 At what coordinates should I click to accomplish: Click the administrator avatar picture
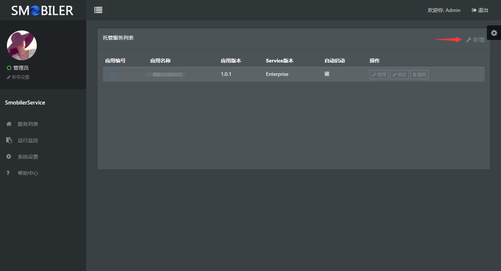(x=22, y=45)
